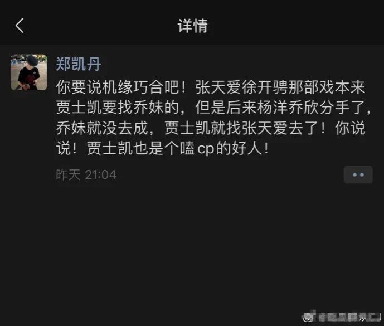The height and width of the screenshot is (326, 384).
Task: Click the empty dark area below the post
Action: [x=192, y=245]
